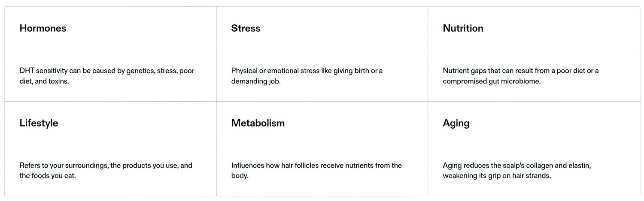
Task: Click the Hormones heading
Action: pos(43,28)
